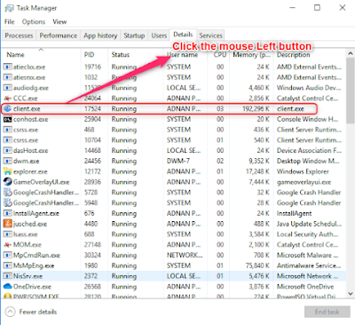Image resolution: width=355 pixels, height=325 pixels.
Task: Click the MsMpEng.exe icon
Action: (x=7, y=266)
